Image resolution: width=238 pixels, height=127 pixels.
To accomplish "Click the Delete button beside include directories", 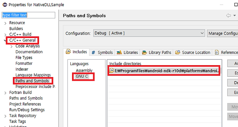I will (x=233, y=83).
